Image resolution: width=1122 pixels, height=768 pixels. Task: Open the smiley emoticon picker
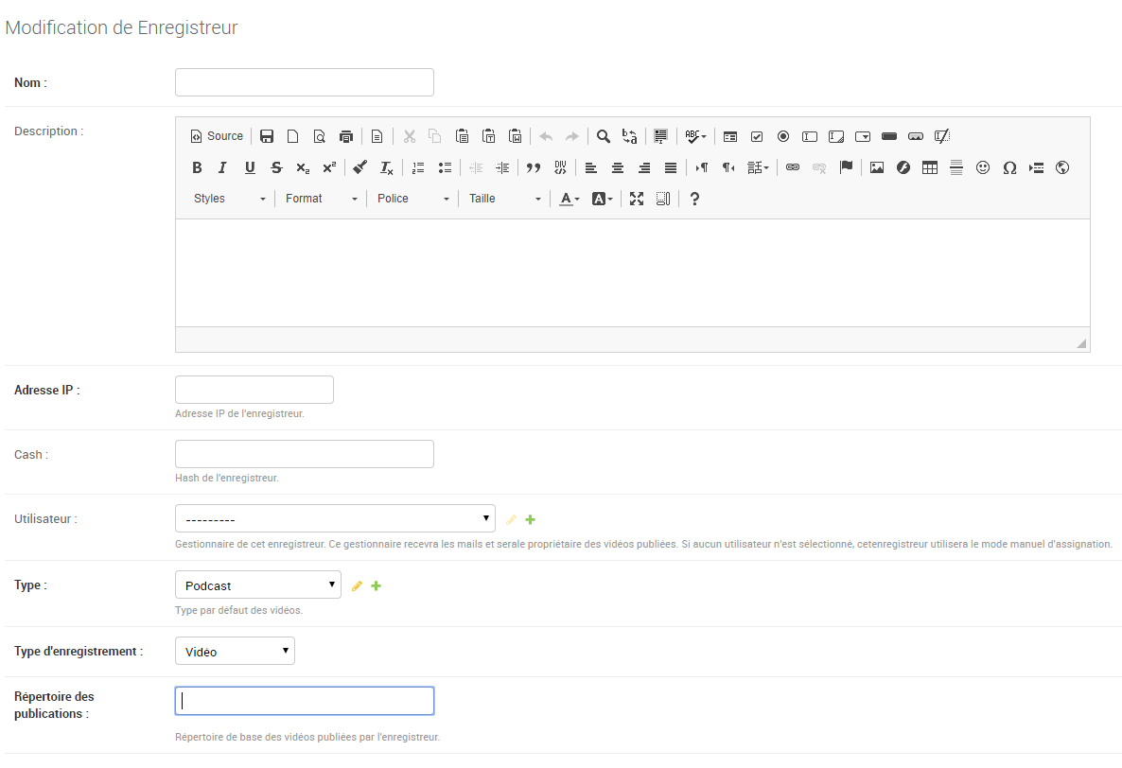pos(983,167)
